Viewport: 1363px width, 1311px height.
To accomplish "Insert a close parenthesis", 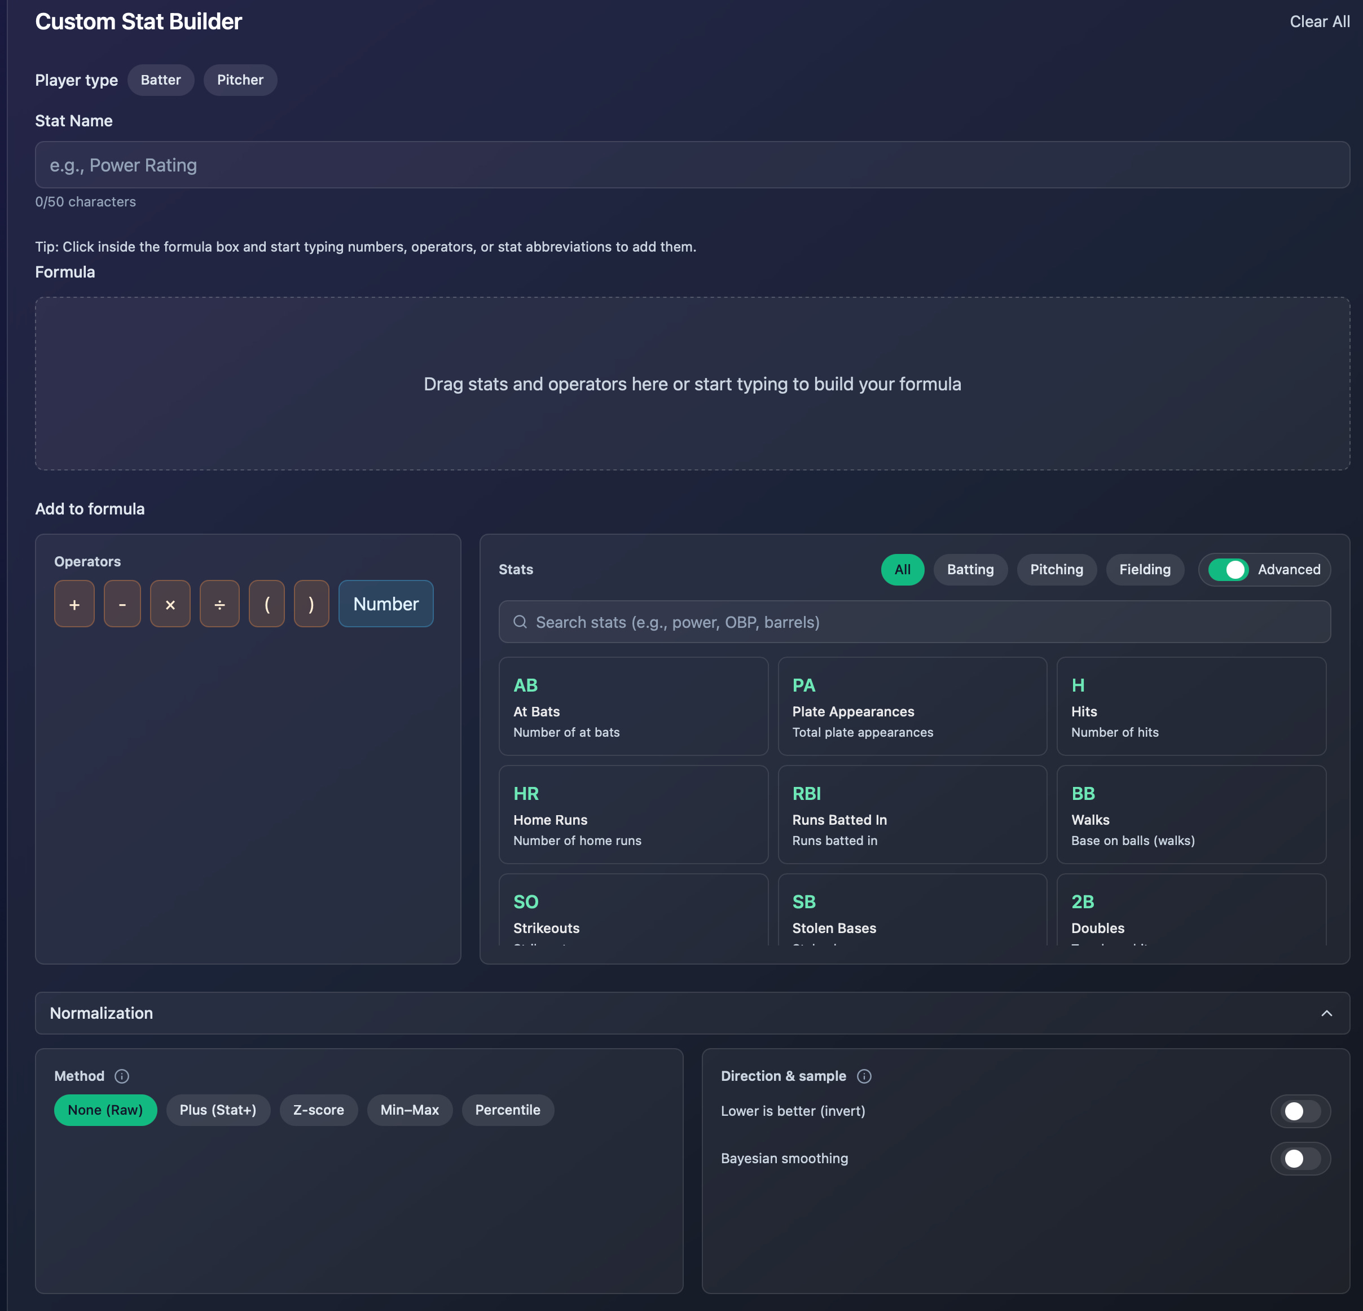I will [x=311, y=604].
